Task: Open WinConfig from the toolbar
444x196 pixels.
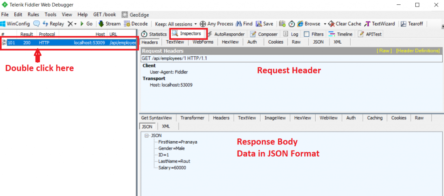Action: coord(15,24)
